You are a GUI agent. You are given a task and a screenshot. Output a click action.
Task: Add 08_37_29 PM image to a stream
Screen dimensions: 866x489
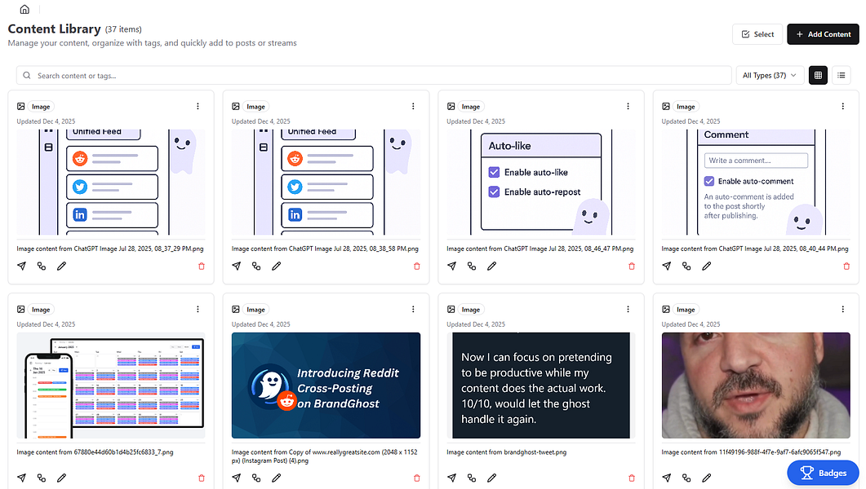click(x=42, y=266)
